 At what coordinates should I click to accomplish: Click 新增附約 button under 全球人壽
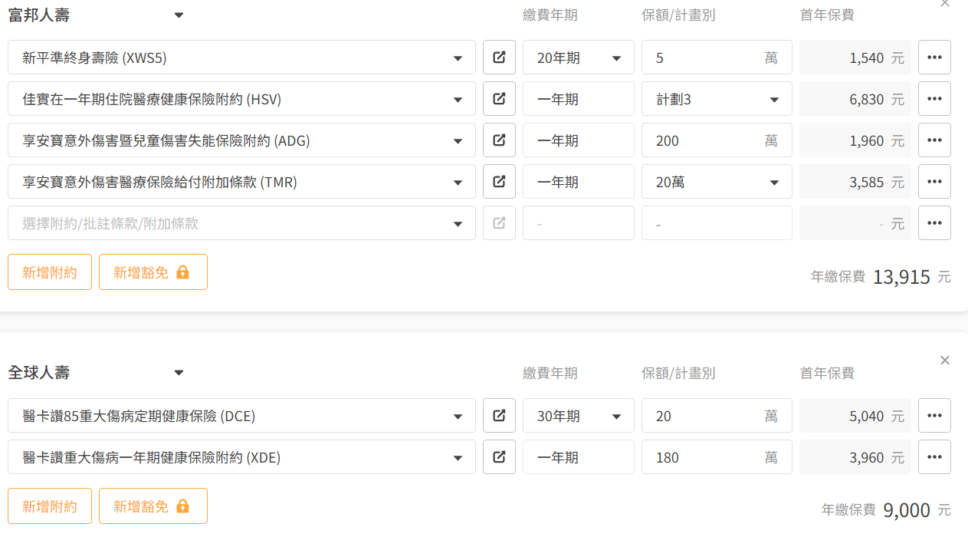50,506
